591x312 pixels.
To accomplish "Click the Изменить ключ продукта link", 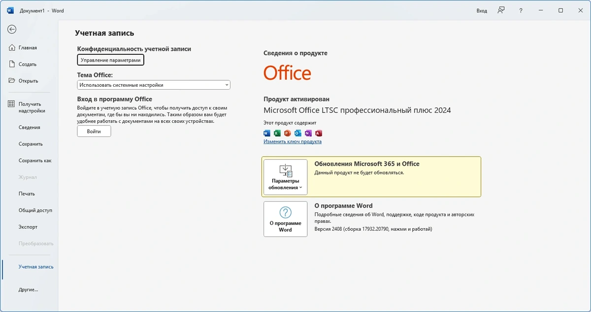I will [x=293, y=141].
